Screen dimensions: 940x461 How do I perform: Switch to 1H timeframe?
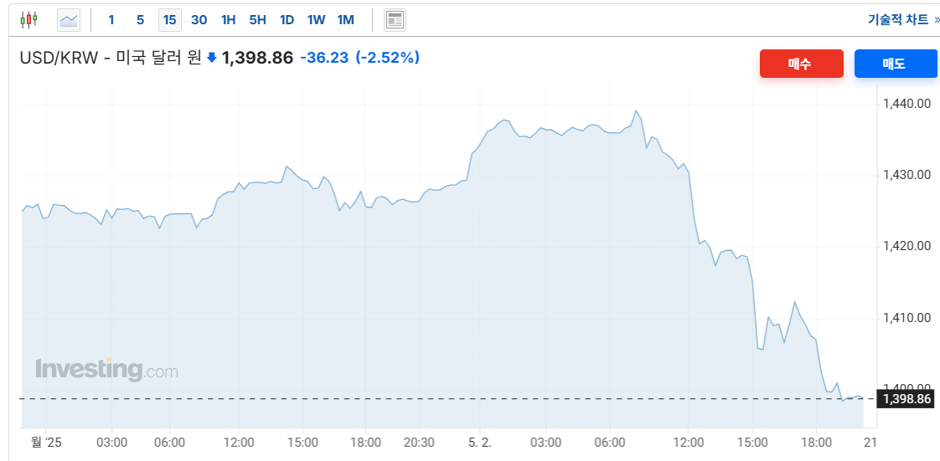pyautogui.click(x=229, y=20)
